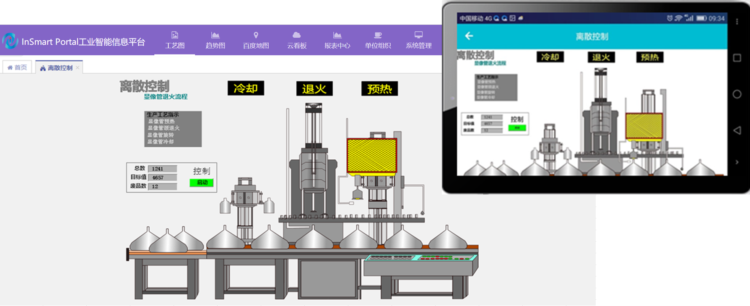Click the 预热 stage label

[379, 89]
